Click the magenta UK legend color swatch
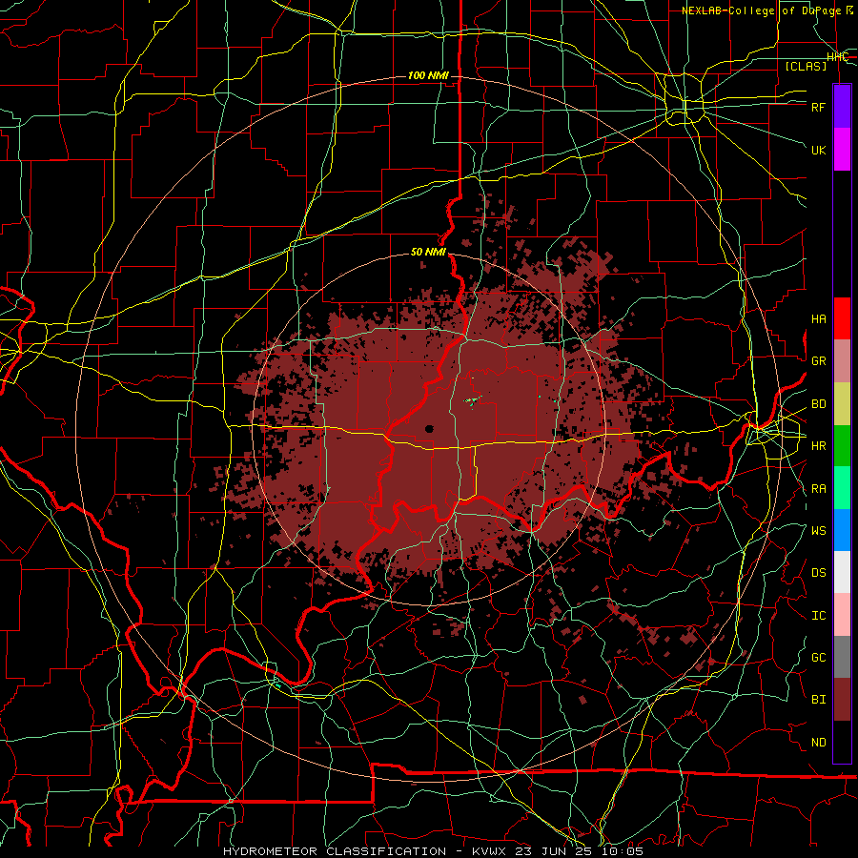 [842, 150]
